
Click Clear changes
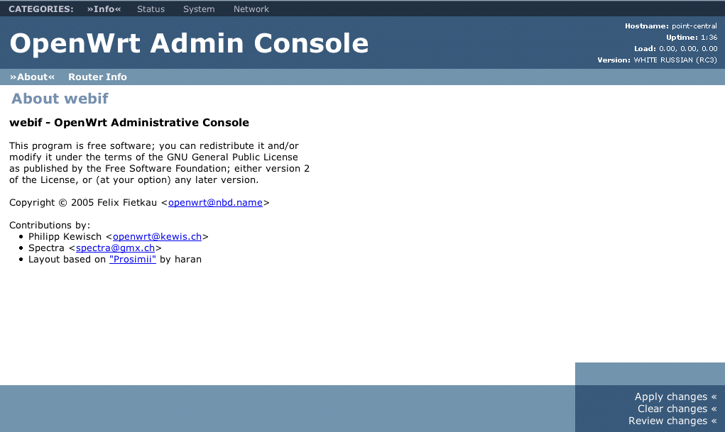[x=677, y=409]
